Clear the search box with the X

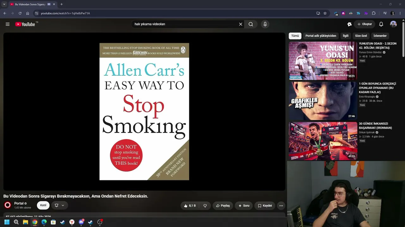(240, 24)
